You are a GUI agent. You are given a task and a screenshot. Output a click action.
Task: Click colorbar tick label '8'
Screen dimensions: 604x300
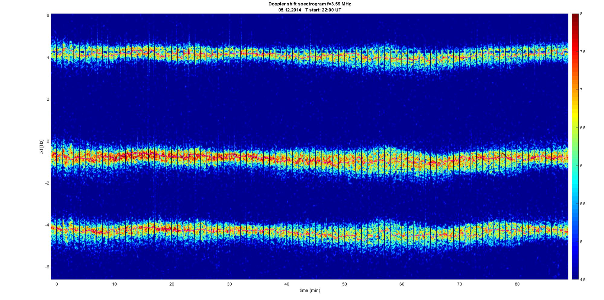[x=581, y=14]
